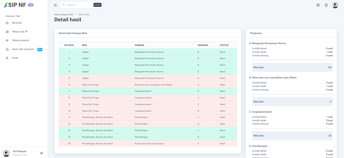Image resolution: width=344 pixels, height=158 pixels.
Task: Open the Rekap nilai TF menu item
Action: tap(20, 32)
